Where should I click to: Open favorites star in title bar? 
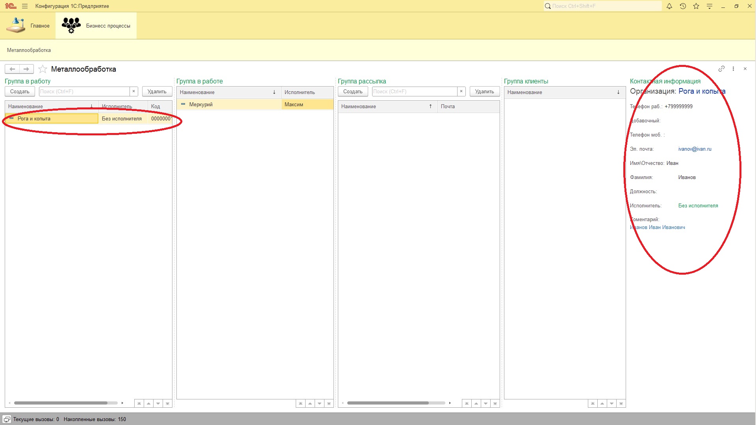[696, 6]
